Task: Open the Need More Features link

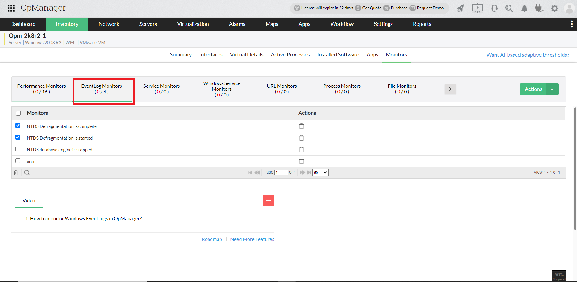Action: point(252,239)
